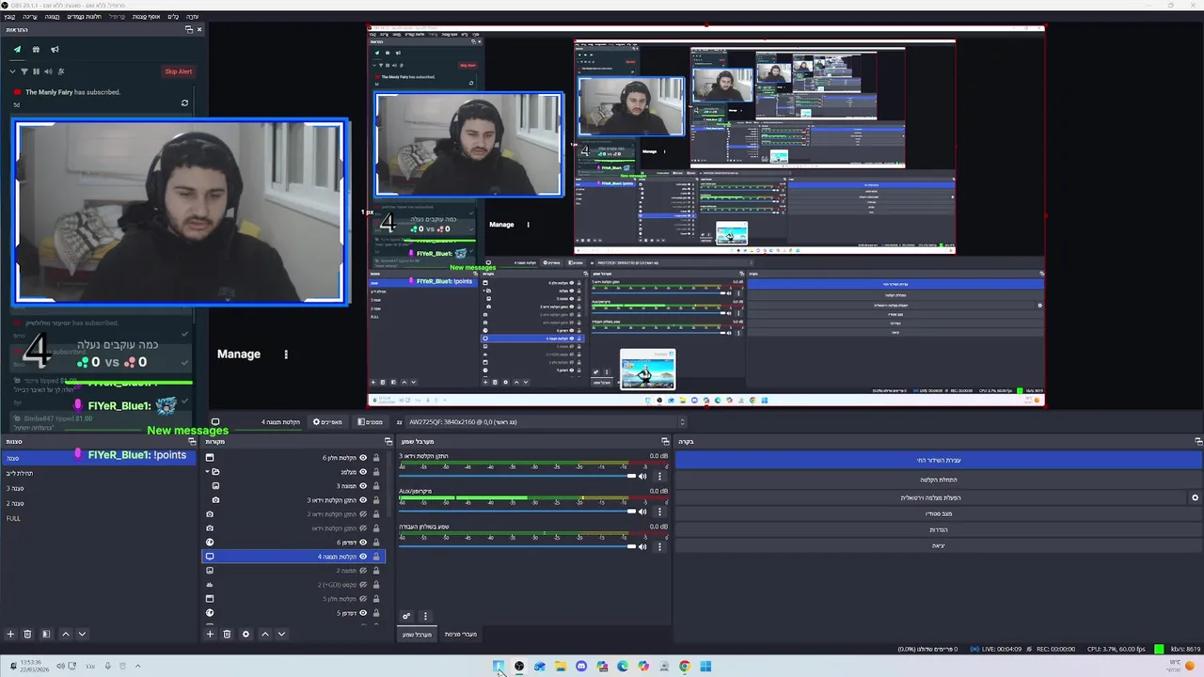Toggle lock on דפדפן 5 source
1204x677 pixels.
(x=376, y=613)
